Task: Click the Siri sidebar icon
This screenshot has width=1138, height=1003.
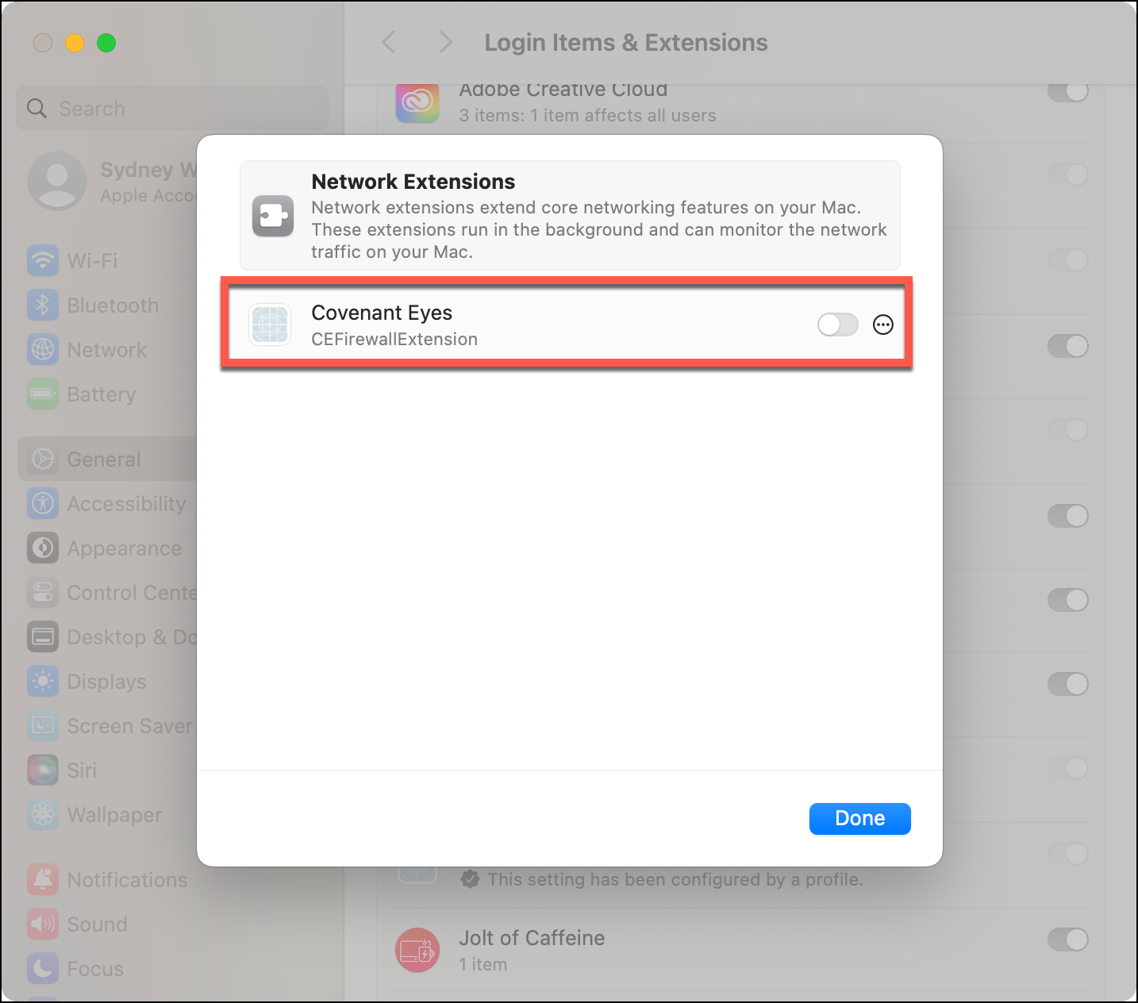Action: tap(43, 770)
